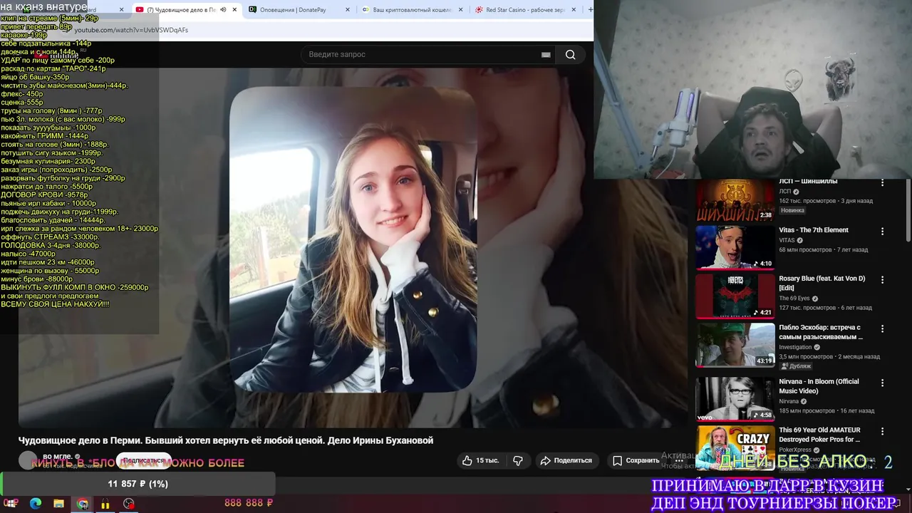Viewport: 912px width, 513px height.
Task: Open Windows Start button on taskbar
Action: (x=11, y=504)
